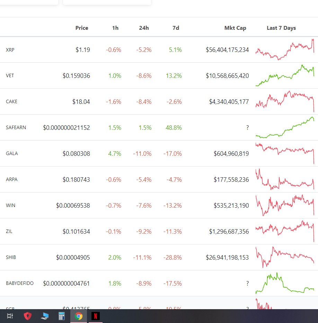318x323 pixels.
Task: Click GALA 24h change -11.0%
Action: tap(142, 154)
